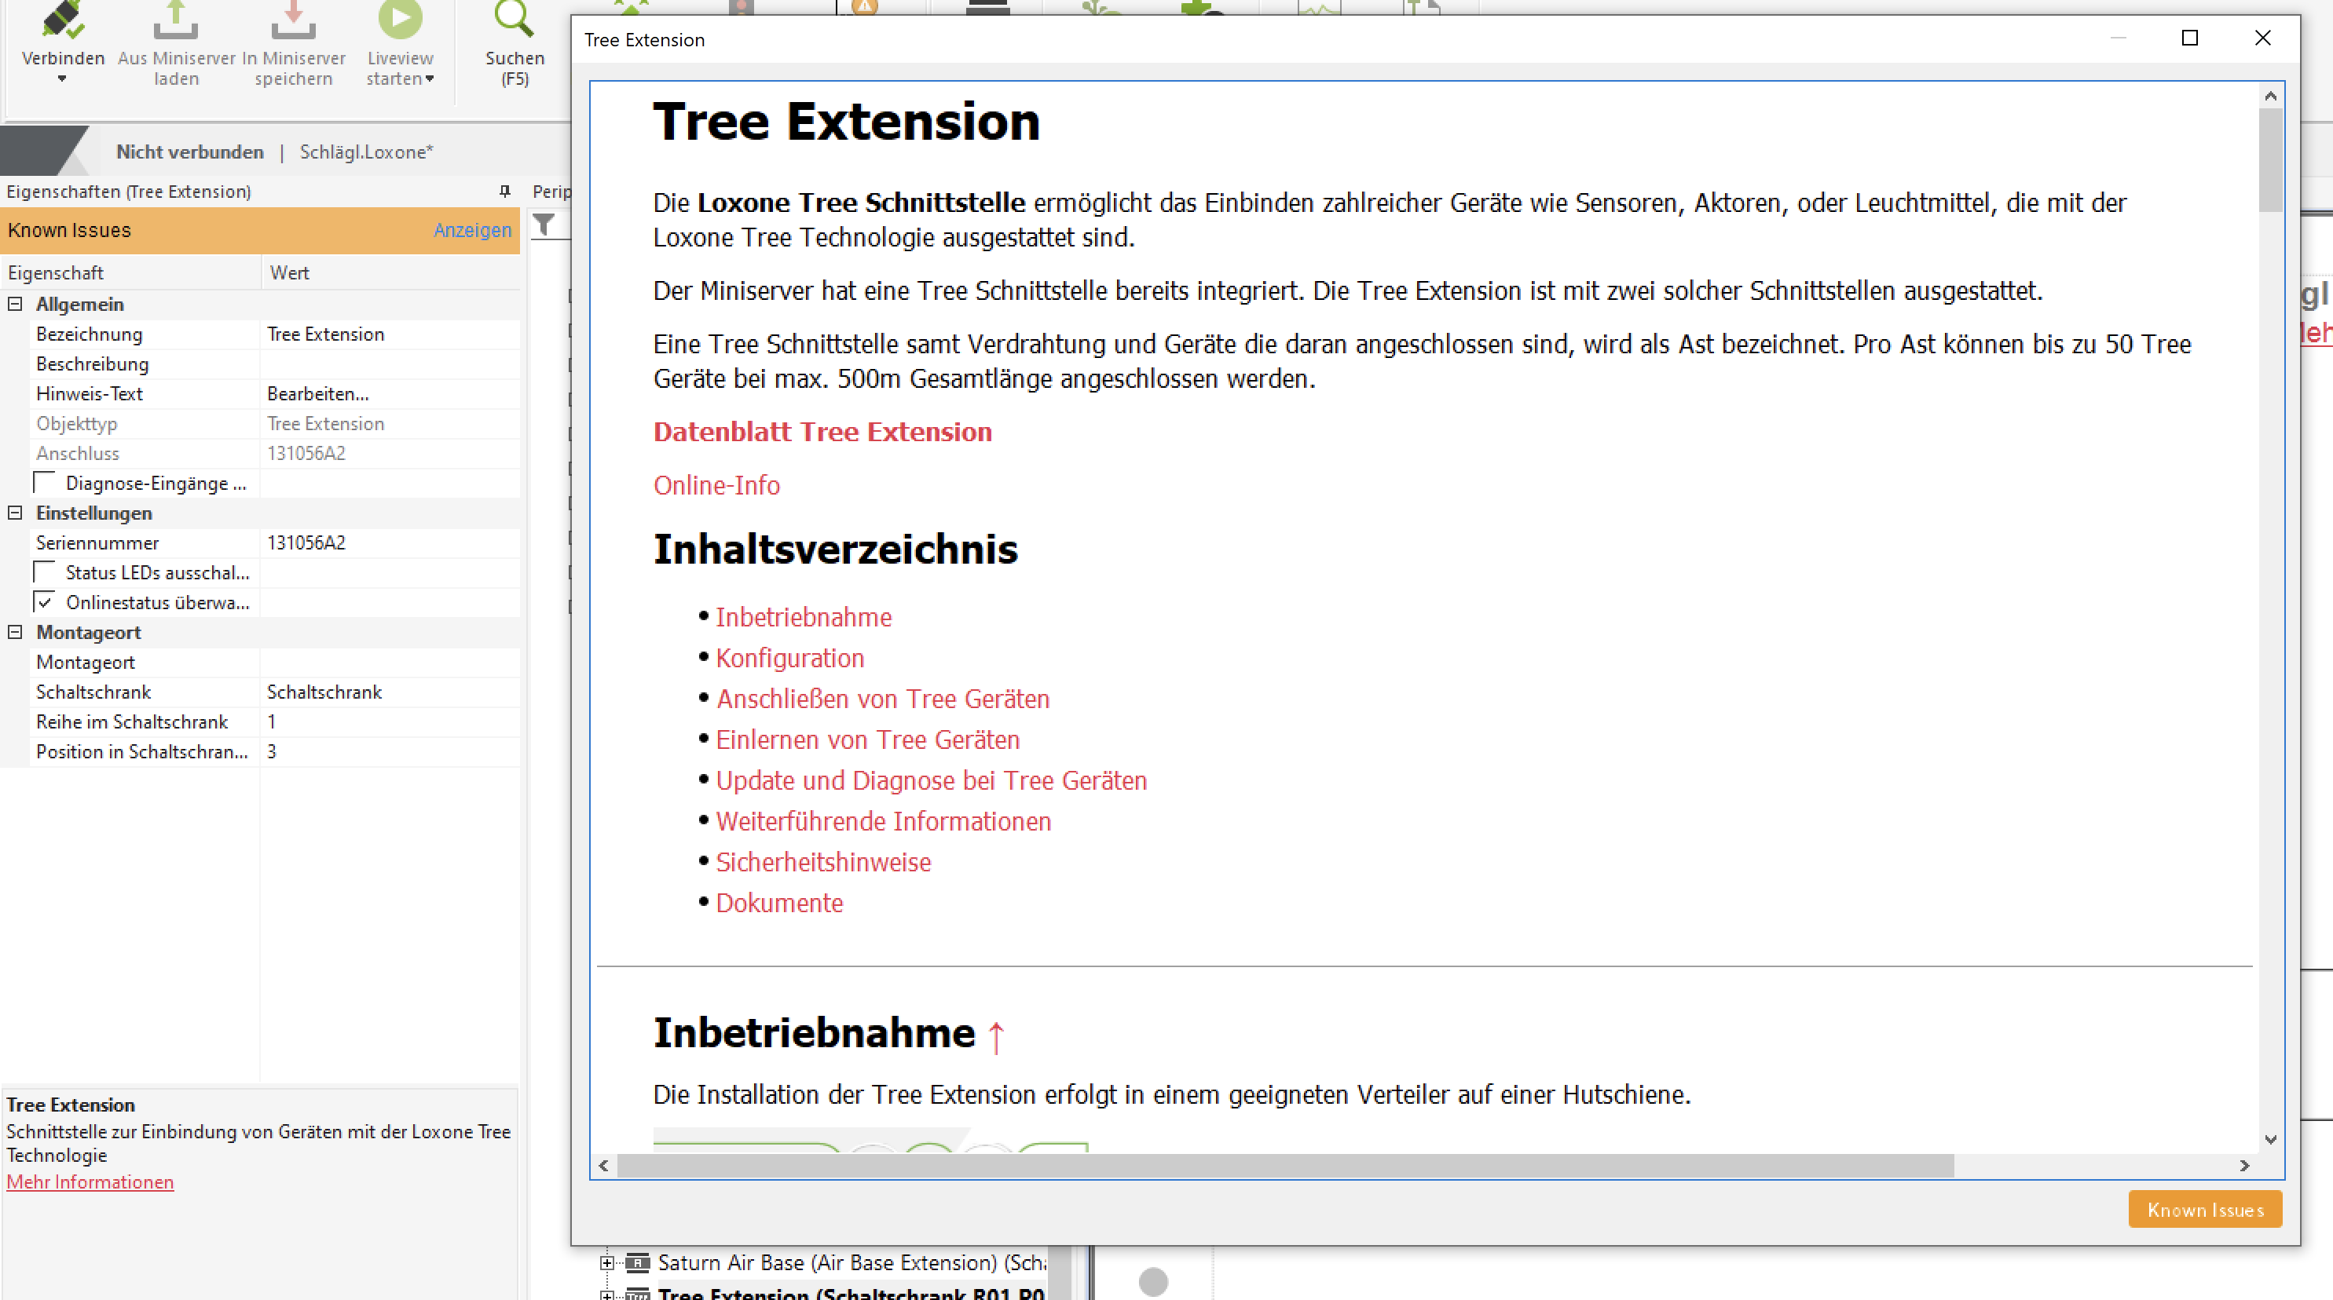Click the Saturn Air Base device icon
Image resolution: width=2333 pixels, height=1300 pixels.
click(637, 1262)
